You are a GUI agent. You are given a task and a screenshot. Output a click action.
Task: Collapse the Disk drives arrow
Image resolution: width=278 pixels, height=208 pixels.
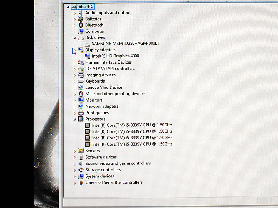tap(75, 38)
